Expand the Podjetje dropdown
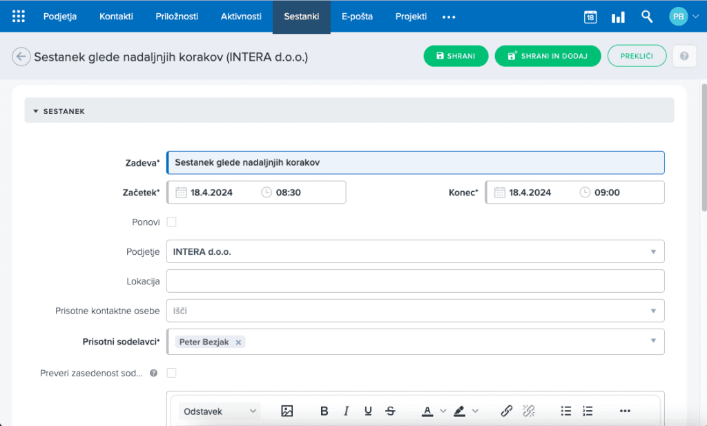 [x=653, y=252]
